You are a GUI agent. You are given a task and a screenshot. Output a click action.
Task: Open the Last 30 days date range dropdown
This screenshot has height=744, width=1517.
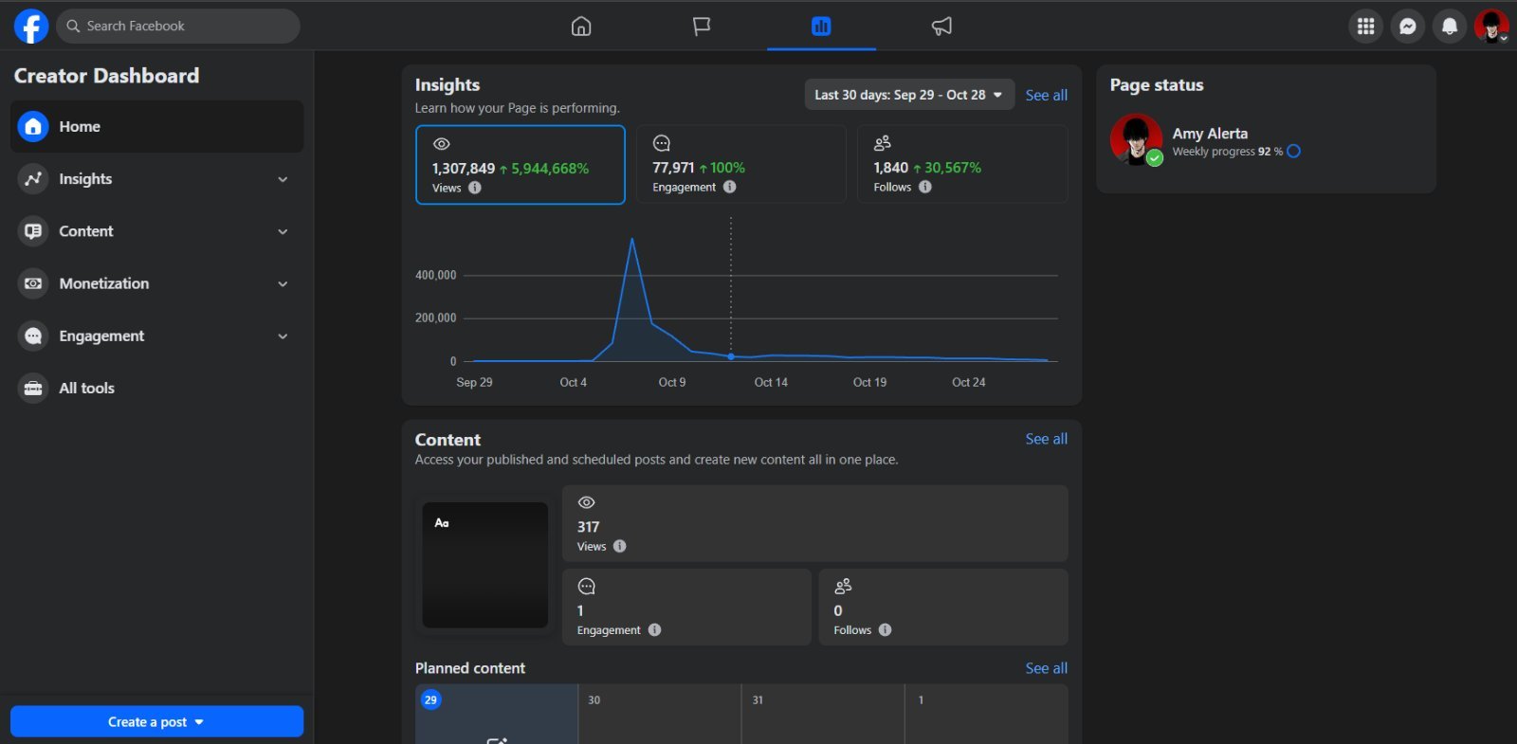909,95
